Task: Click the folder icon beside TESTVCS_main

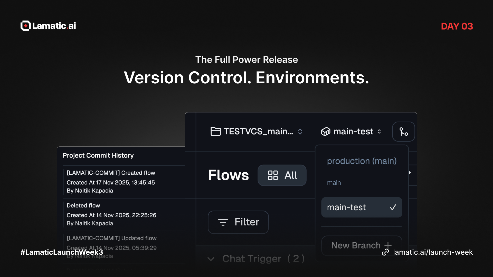Action: tap(216, 131)
